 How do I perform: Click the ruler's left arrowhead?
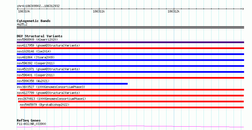tap(18, 9)
